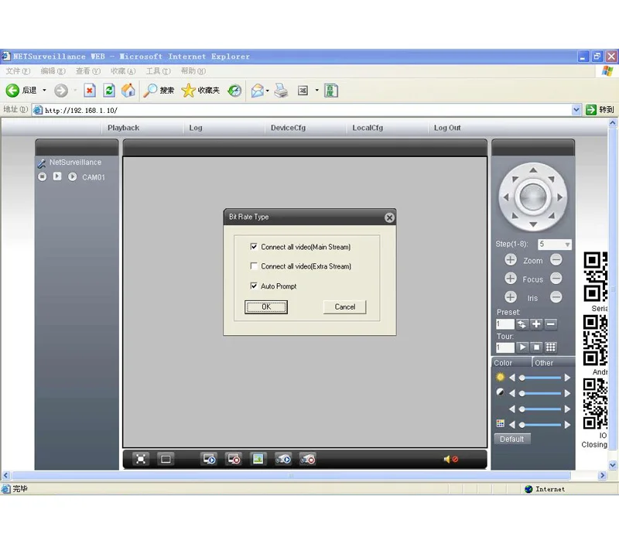Go to the DeviceCfg menu
This screenshot has height=551, width=619.
pyautogui.click(x=288, y=128)
